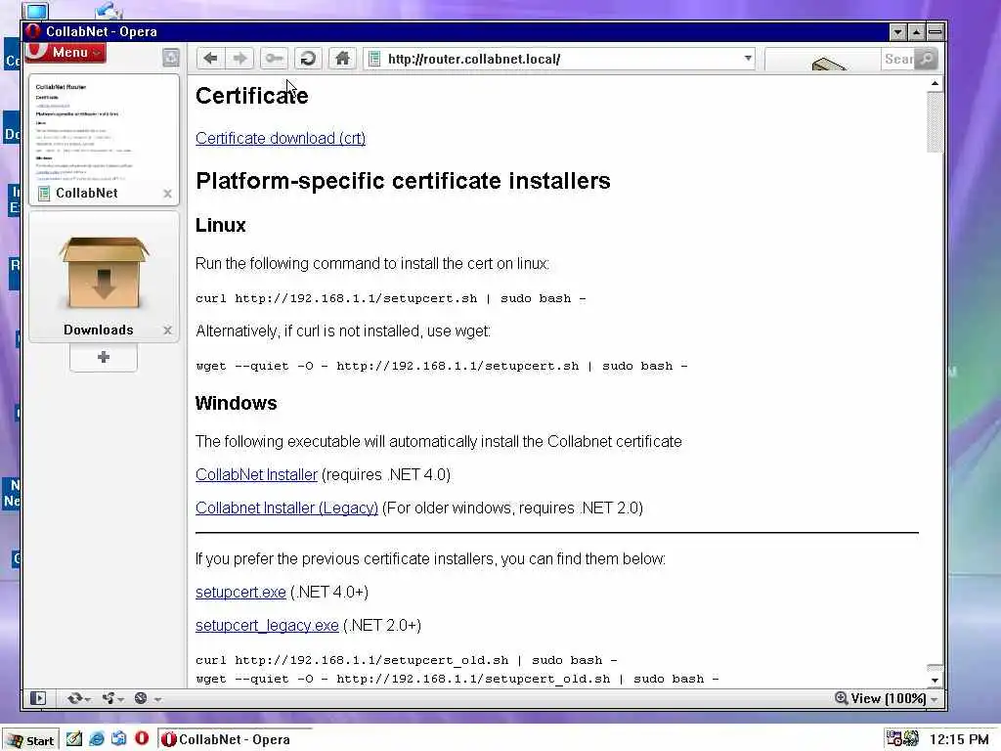This screenshot has width=1001, height=751.
Task: Launch the Outlook Express quick launch icon
Action: (x=118, y=739)
